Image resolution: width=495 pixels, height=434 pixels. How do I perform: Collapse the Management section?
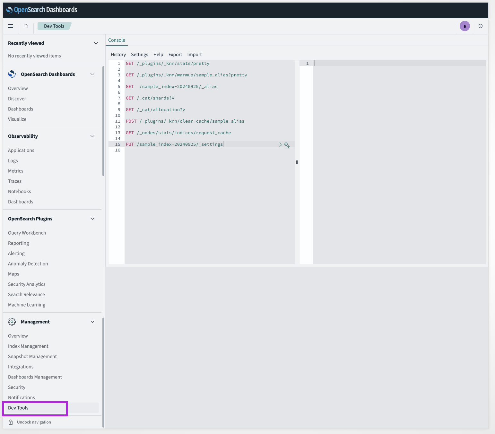click(x=92, y=322)
